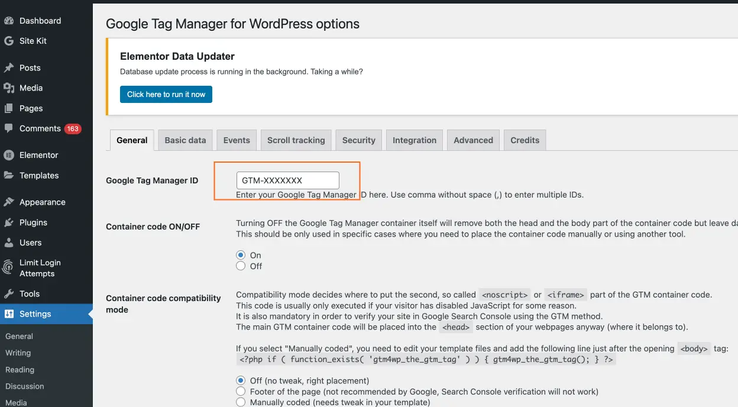Screen dimensions: 738x407
Task: Select Footer of the page compatibility option
Action: click(241, 391)
